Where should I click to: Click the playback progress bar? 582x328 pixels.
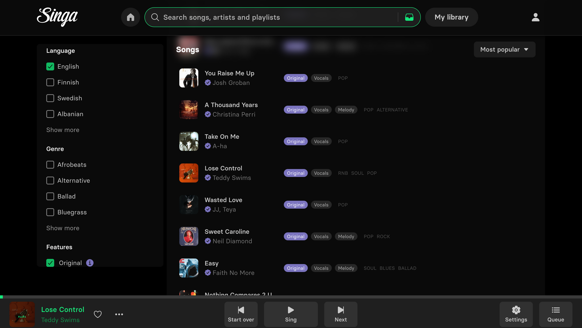pos(291,297)
